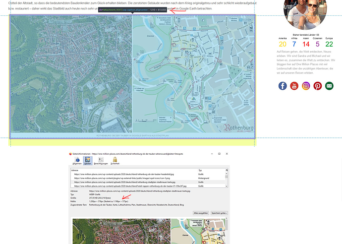The height and width of the screenshot is (244, 342).
Task: Click the media list scrollbar down arrow
Action: tap(227, 186)
